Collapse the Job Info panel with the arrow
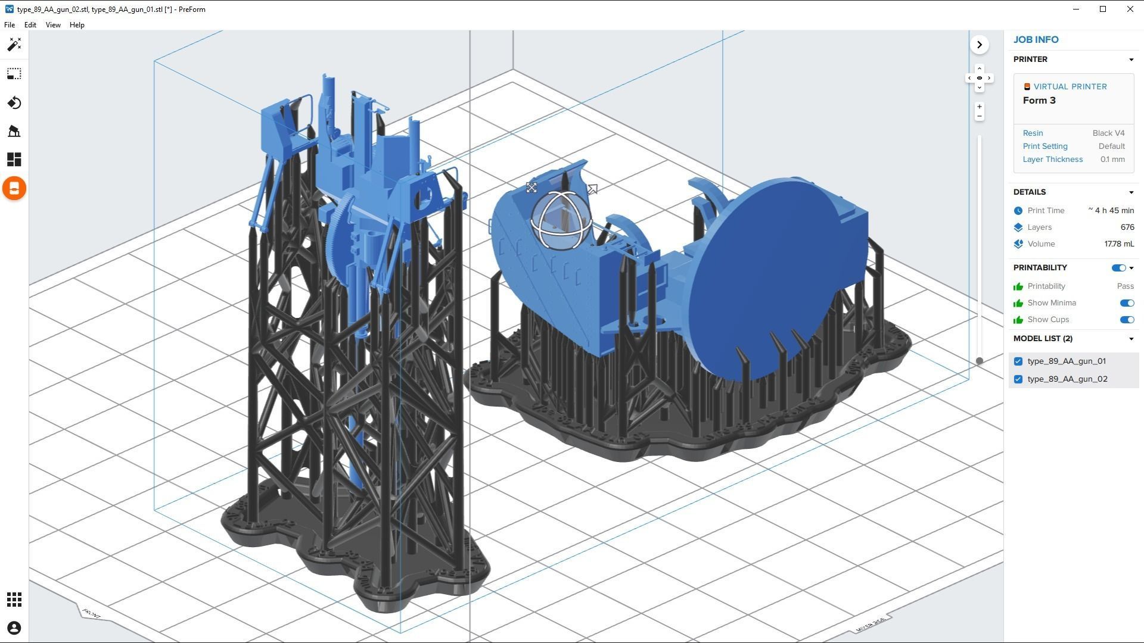This screenshot has height=643, width=1144. 980,45
